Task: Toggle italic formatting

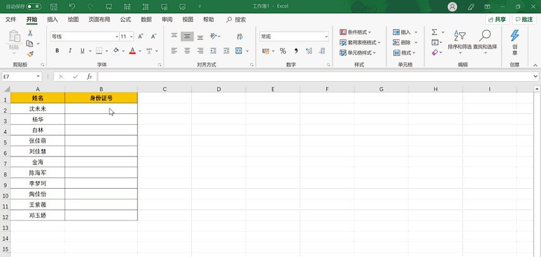Action: coord(70,51)
